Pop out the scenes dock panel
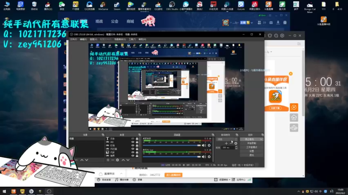The height and width of the screenshot is (195, 348). (x=103, y=135)
